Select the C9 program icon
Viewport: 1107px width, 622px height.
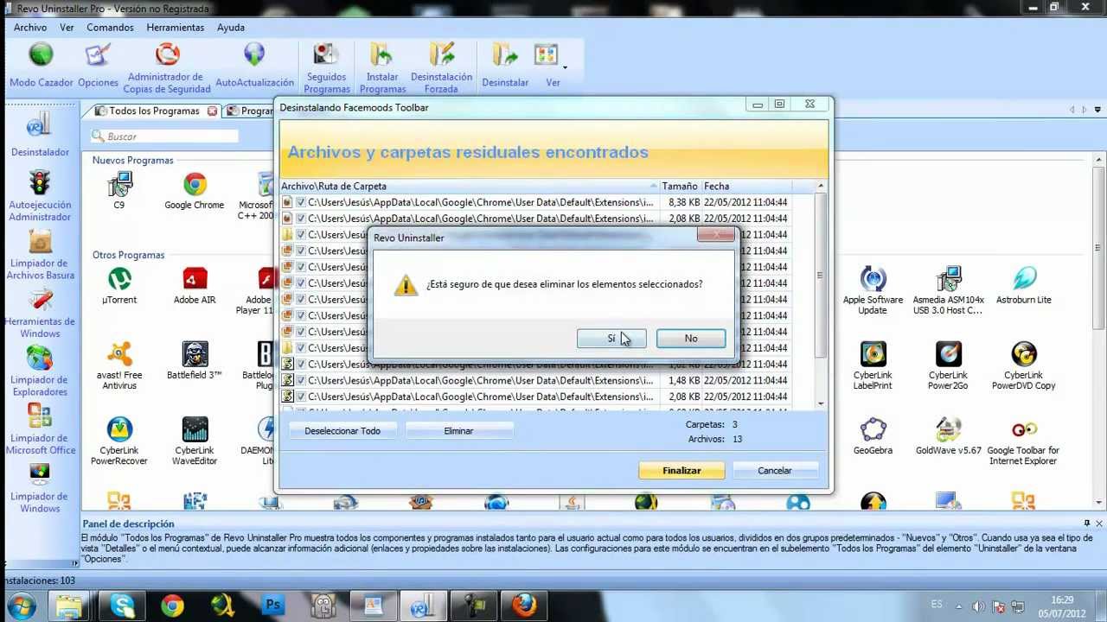click(x=119, y=190)
